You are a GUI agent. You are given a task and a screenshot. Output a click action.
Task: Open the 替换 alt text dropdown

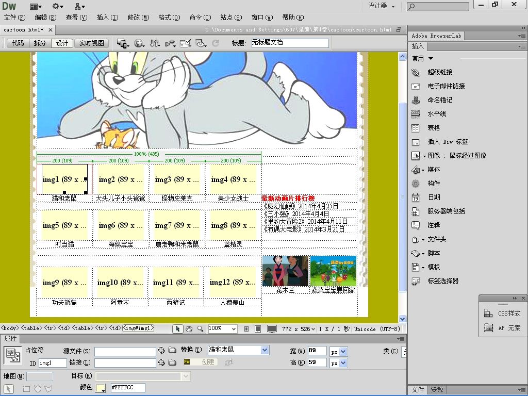click(x=265, y=350)
